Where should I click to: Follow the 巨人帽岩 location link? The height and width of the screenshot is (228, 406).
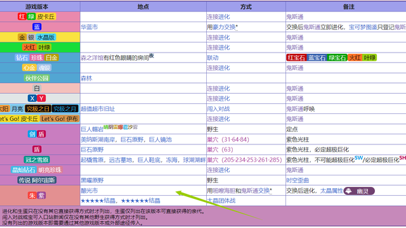point(92,129)
